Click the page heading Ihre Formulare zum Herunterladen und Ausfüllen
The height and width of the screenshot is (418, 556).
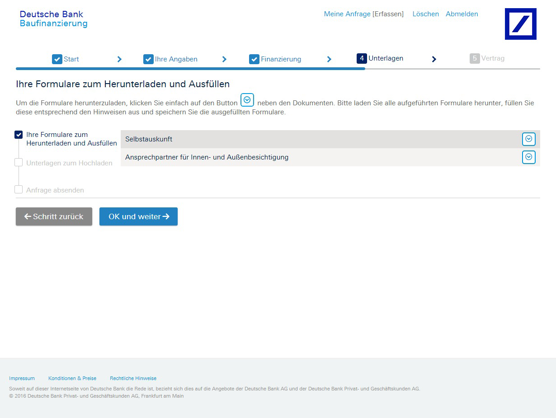[x=123, y=84]
